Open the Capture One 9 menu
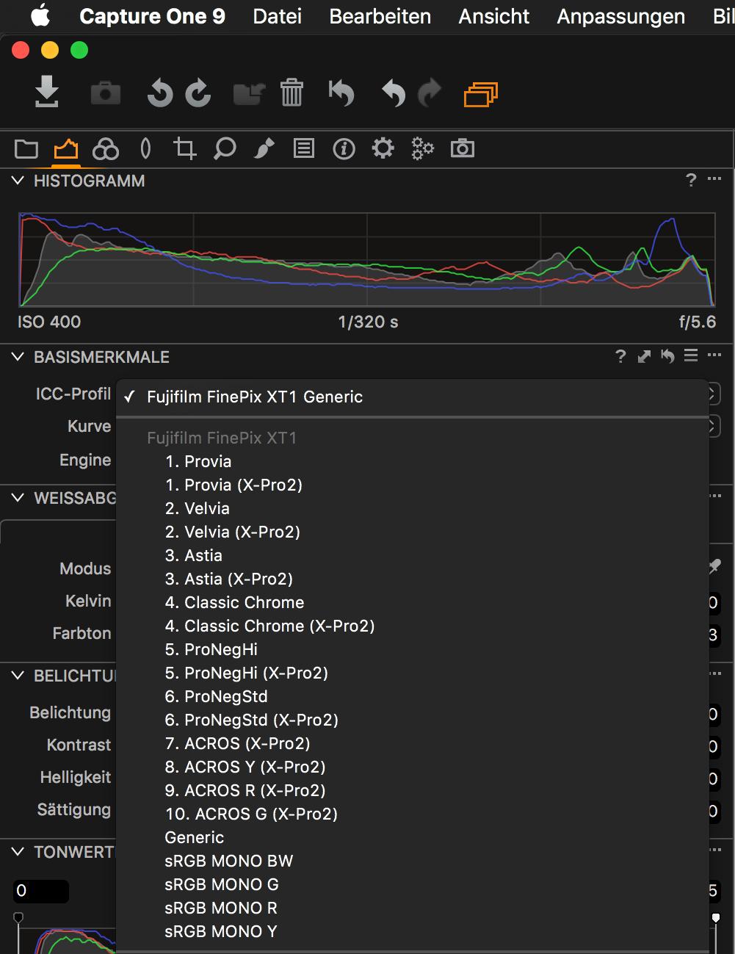Viewport: 735px width, 954px height. coord(152,16)
